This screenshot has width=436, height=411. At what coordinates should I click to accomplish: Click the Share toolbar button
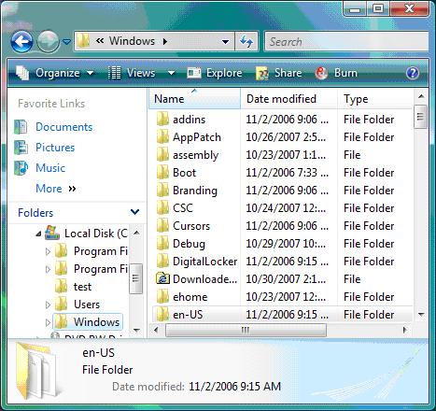pos(279,73)
